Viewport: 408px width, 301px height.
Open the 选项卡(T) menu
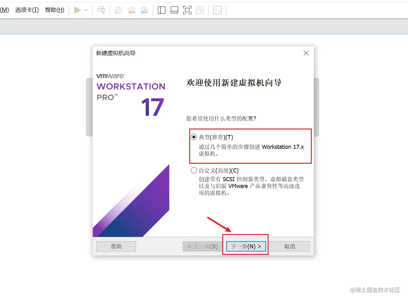tap(27, 10)
